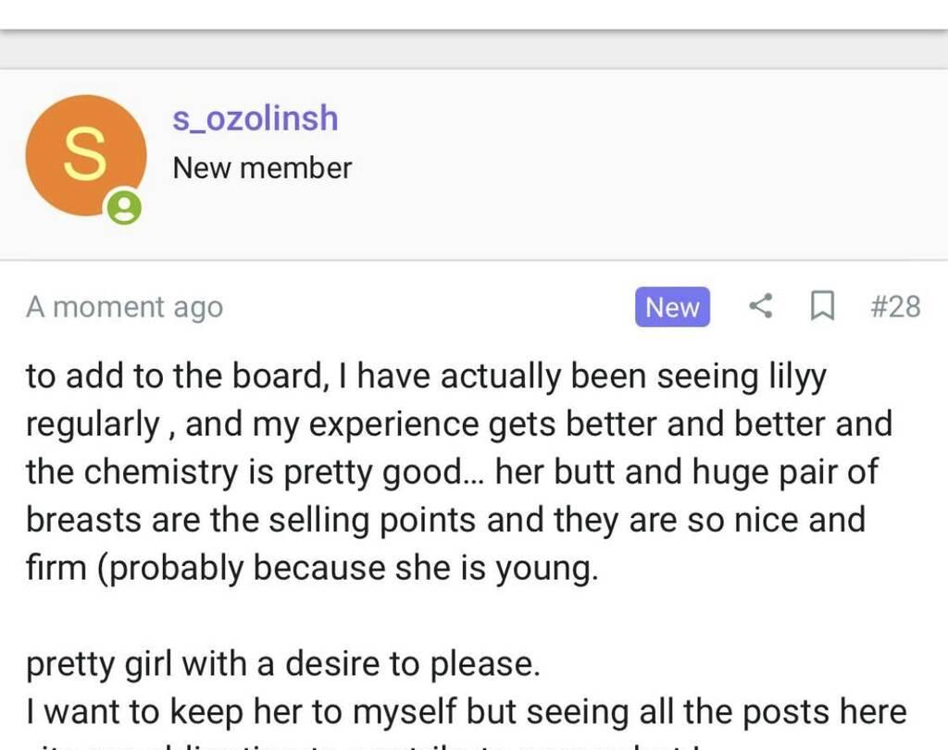This screenshot has height=750, width=948.
Task: Click the line starting "regularly , and my experience"
Action: click(458, 424)
